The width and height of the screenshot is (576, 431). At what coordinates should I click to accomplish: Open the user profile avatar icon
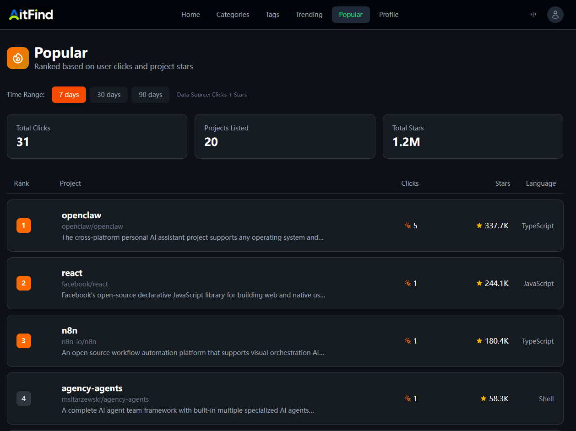tap(555, 15)
